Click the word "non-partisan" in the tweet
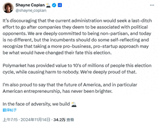The image size is (159, 124). coord(114,34)
